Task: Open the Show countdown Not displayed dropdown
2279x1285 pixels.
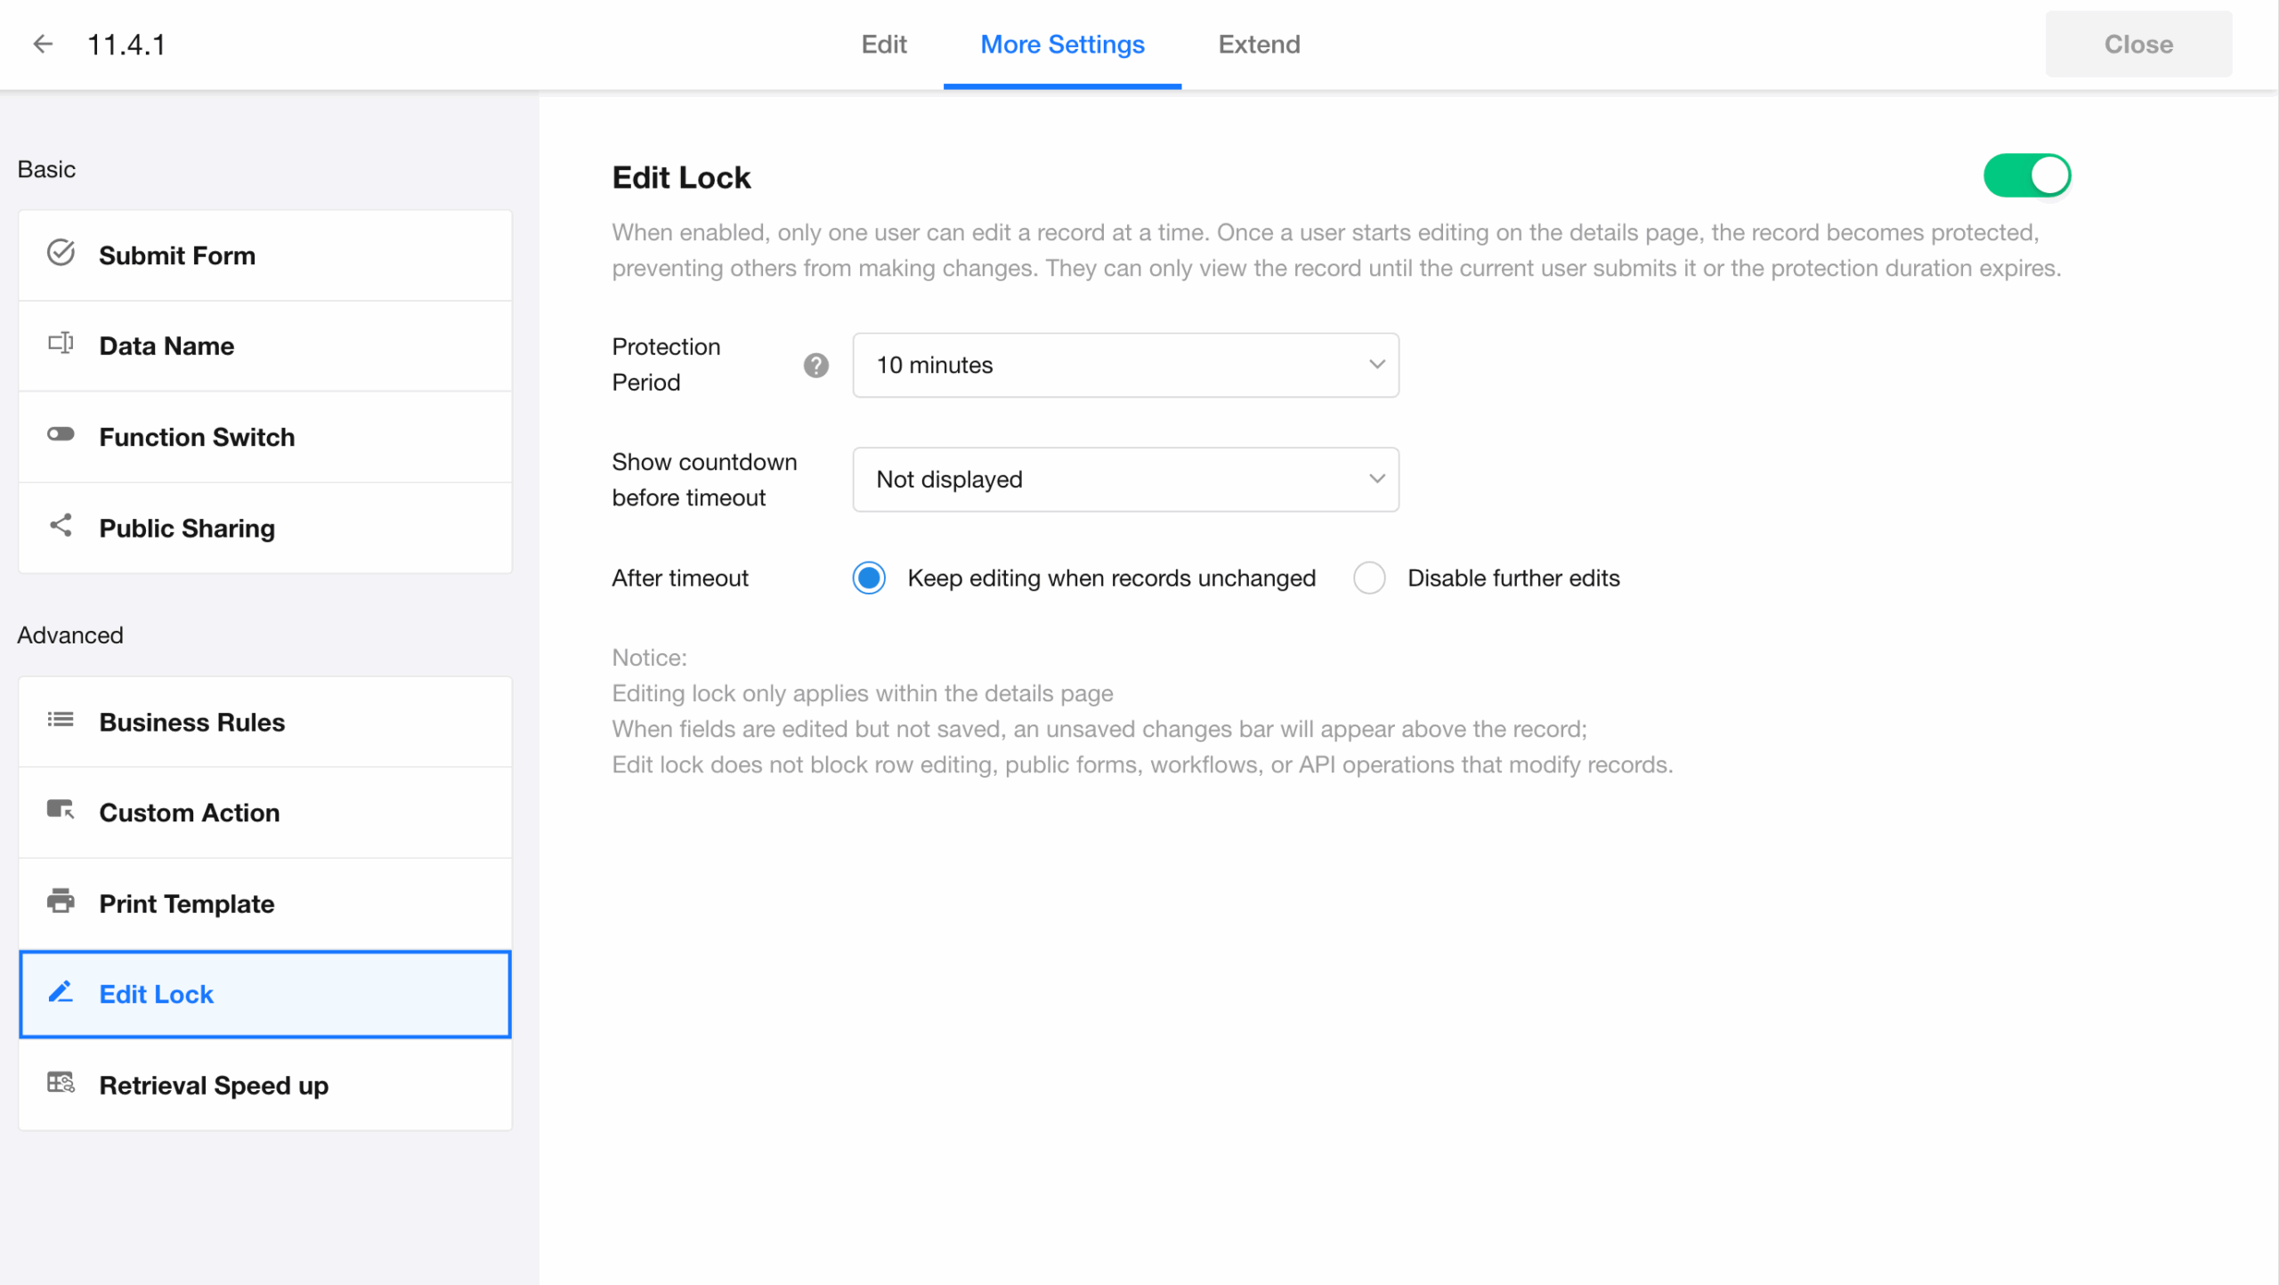Action: click(x=1125, y=479)
